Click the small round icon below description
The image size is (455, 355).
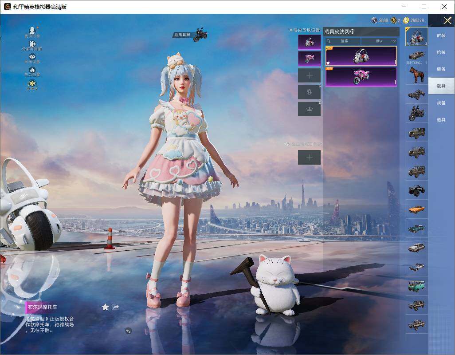128,331
